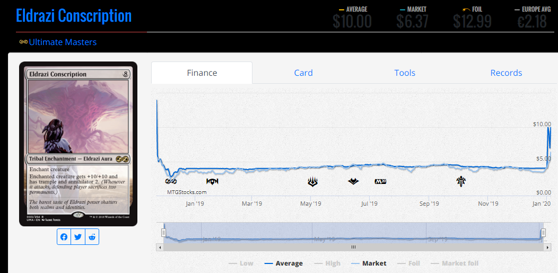Click the Average price $10.00
558x273 pixels.
352,22
